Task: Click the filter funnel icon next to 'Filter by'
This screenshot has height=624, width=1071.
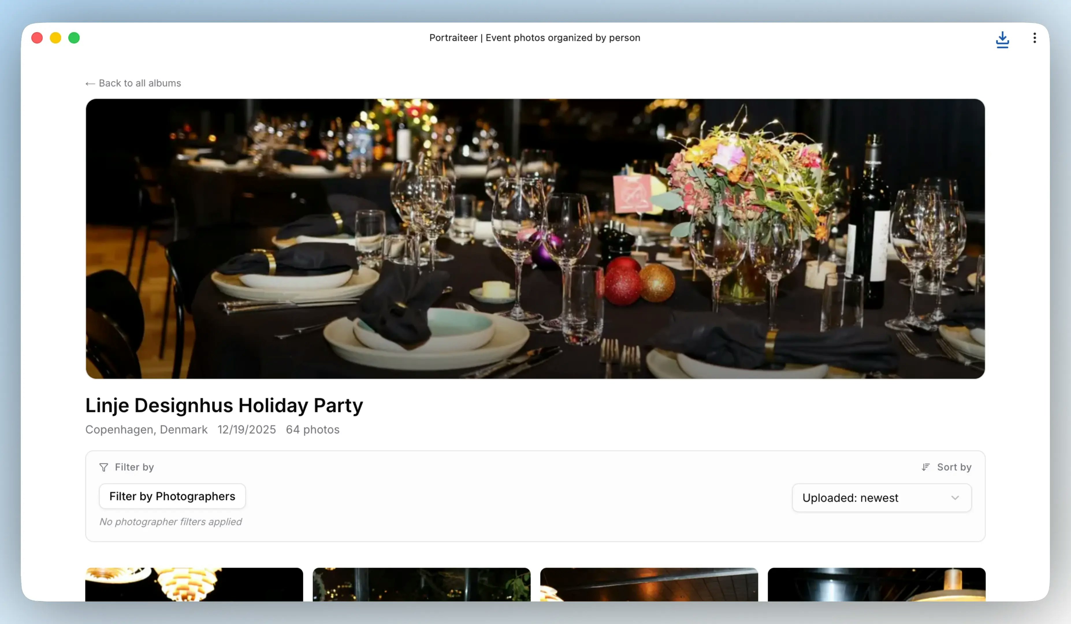Action: (x=103, y=467)
